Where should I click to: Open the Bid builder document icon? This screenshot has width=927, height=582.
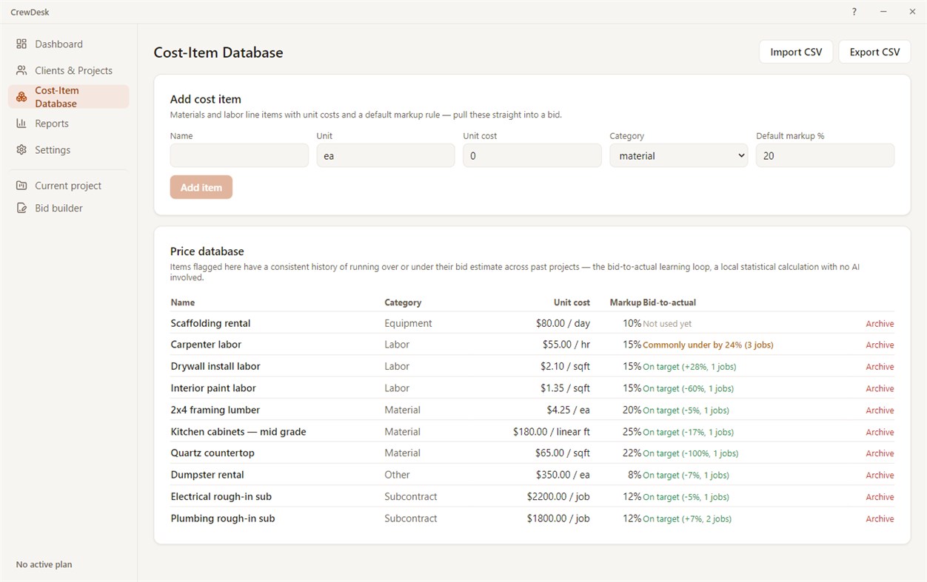coord(21,209)
